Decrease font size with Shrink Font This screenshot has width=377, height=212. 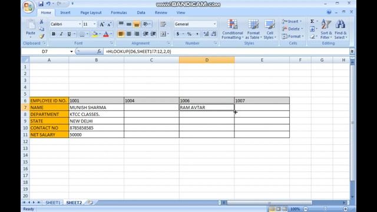tap(110, 24)
